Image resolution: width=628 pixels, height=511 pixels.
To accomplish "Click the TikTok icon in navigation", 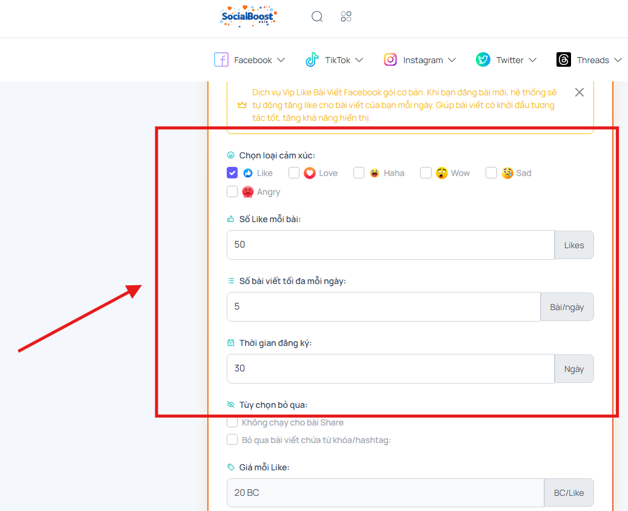I will click(x=312, y=59).
